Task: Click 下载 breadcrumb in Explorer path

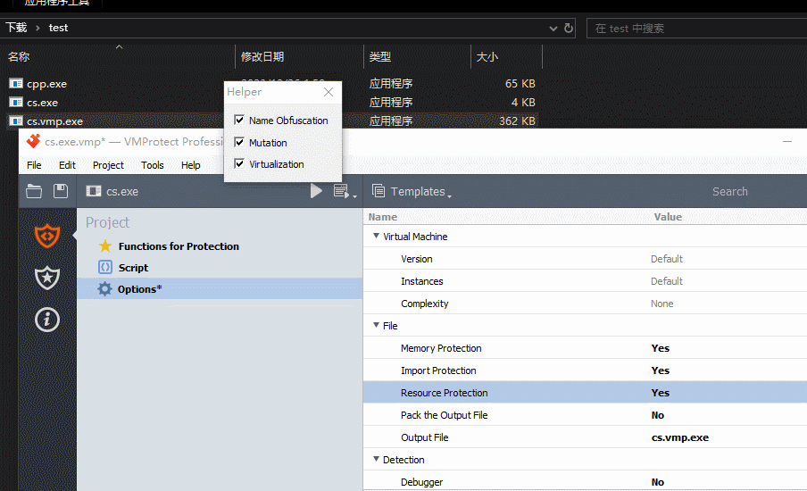Action: point(16,28)
